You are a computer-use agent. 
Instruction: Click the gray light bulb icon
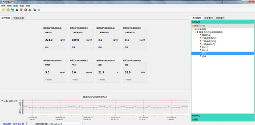click(21, 10)
